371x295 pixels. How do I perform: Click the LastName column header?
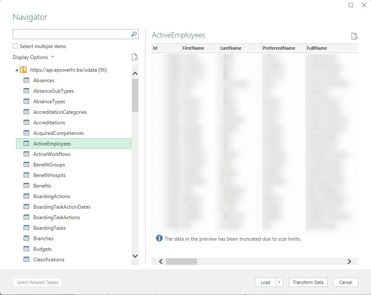[x=240, y=48]
